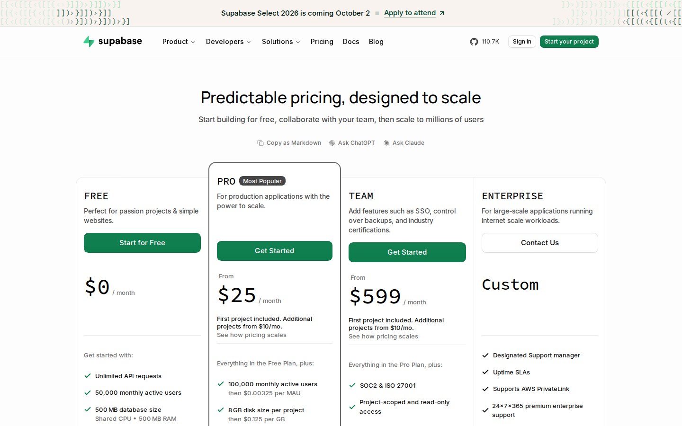Click the $0 price on Free plan
682x426 pixels.
[x=97, y=287]
